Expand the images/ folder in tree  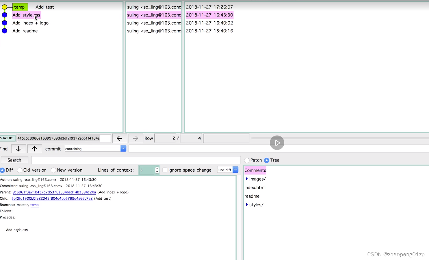click(247, 179)
